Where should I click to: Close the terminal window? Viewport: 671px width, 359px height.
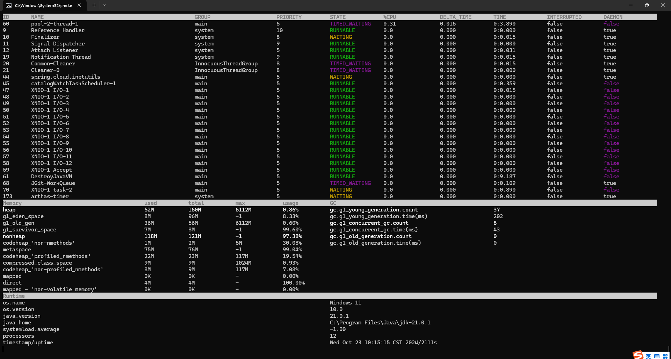[663, 5]
